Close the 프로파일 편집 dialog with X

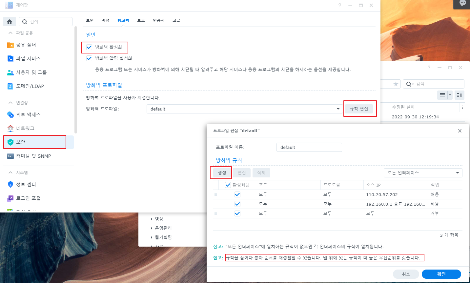click(460, 131)
